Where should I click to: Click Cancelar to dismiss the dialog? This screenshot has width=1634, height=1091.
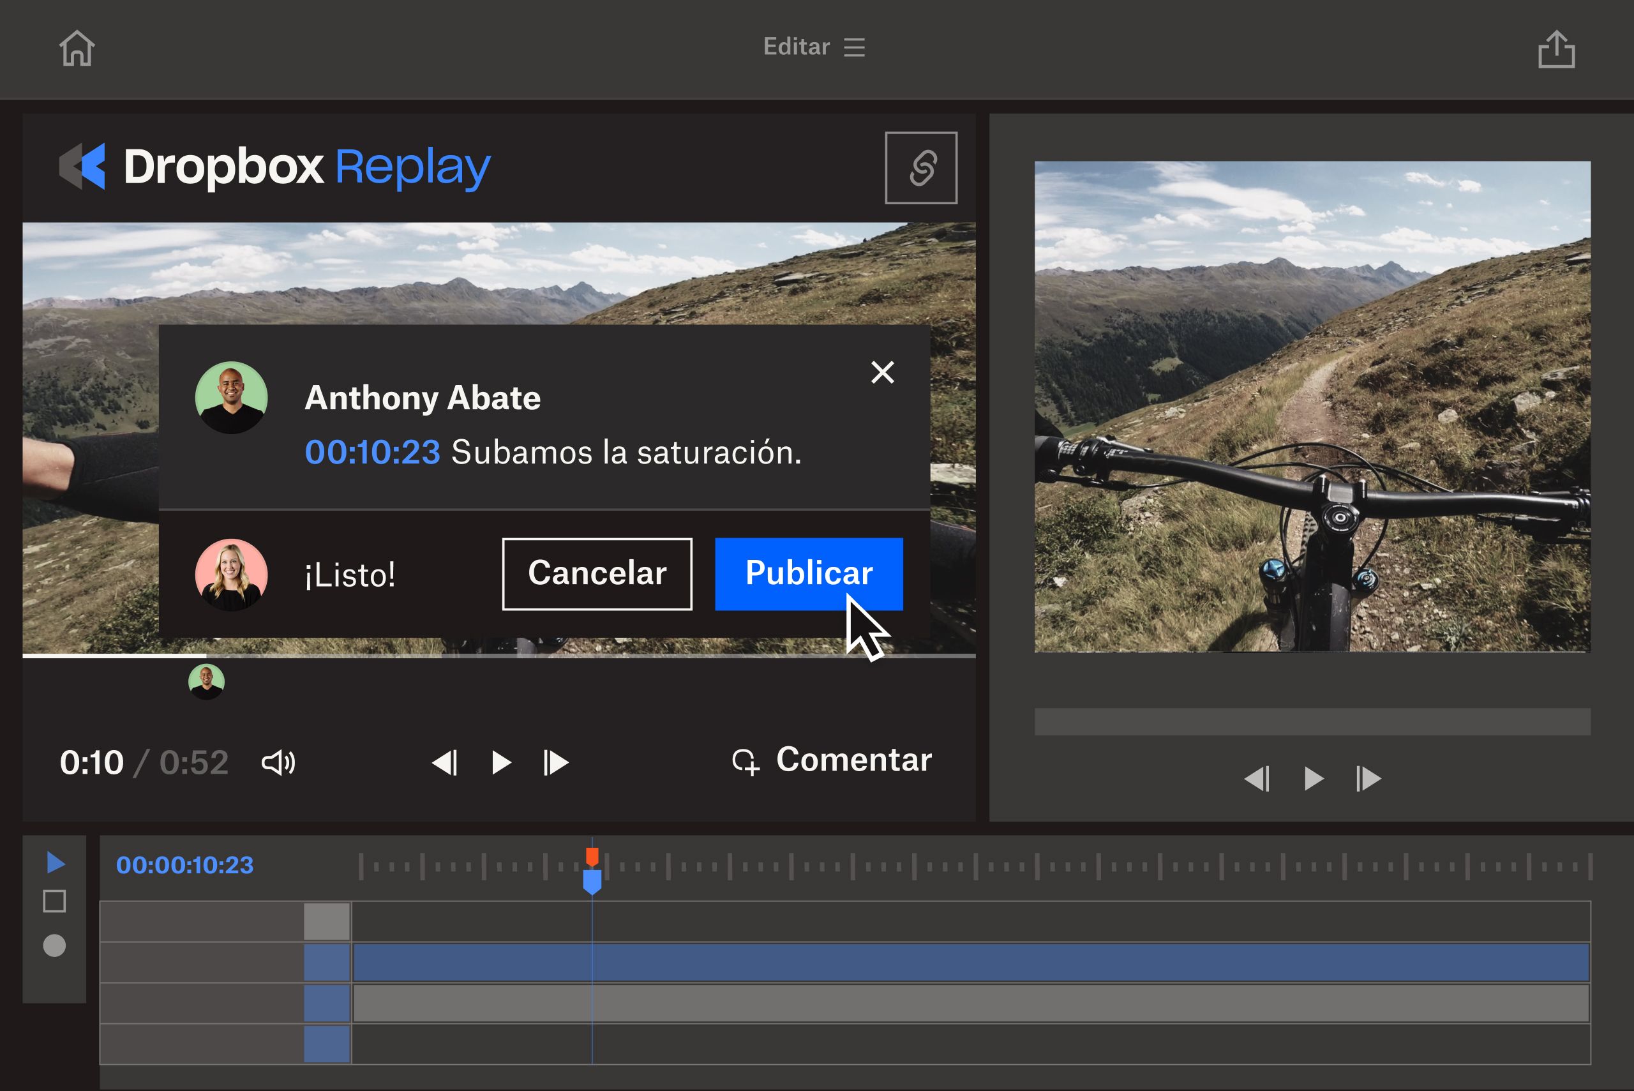597,573
